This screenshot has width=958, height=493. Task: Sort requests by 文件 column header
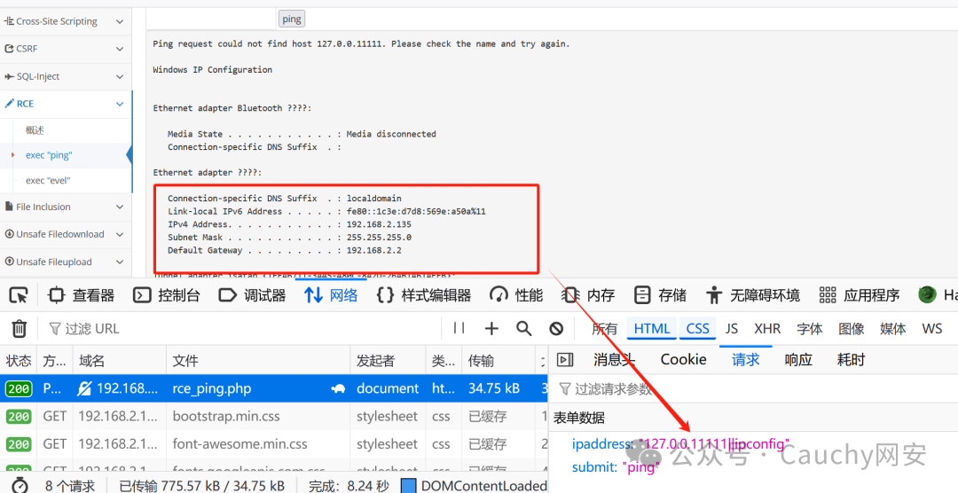click(x=258, y=360)
